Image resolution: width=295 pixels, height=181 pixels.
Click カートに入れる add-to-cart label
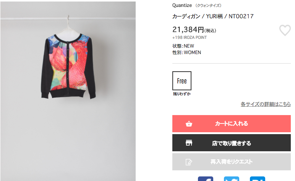coord(232,123)
